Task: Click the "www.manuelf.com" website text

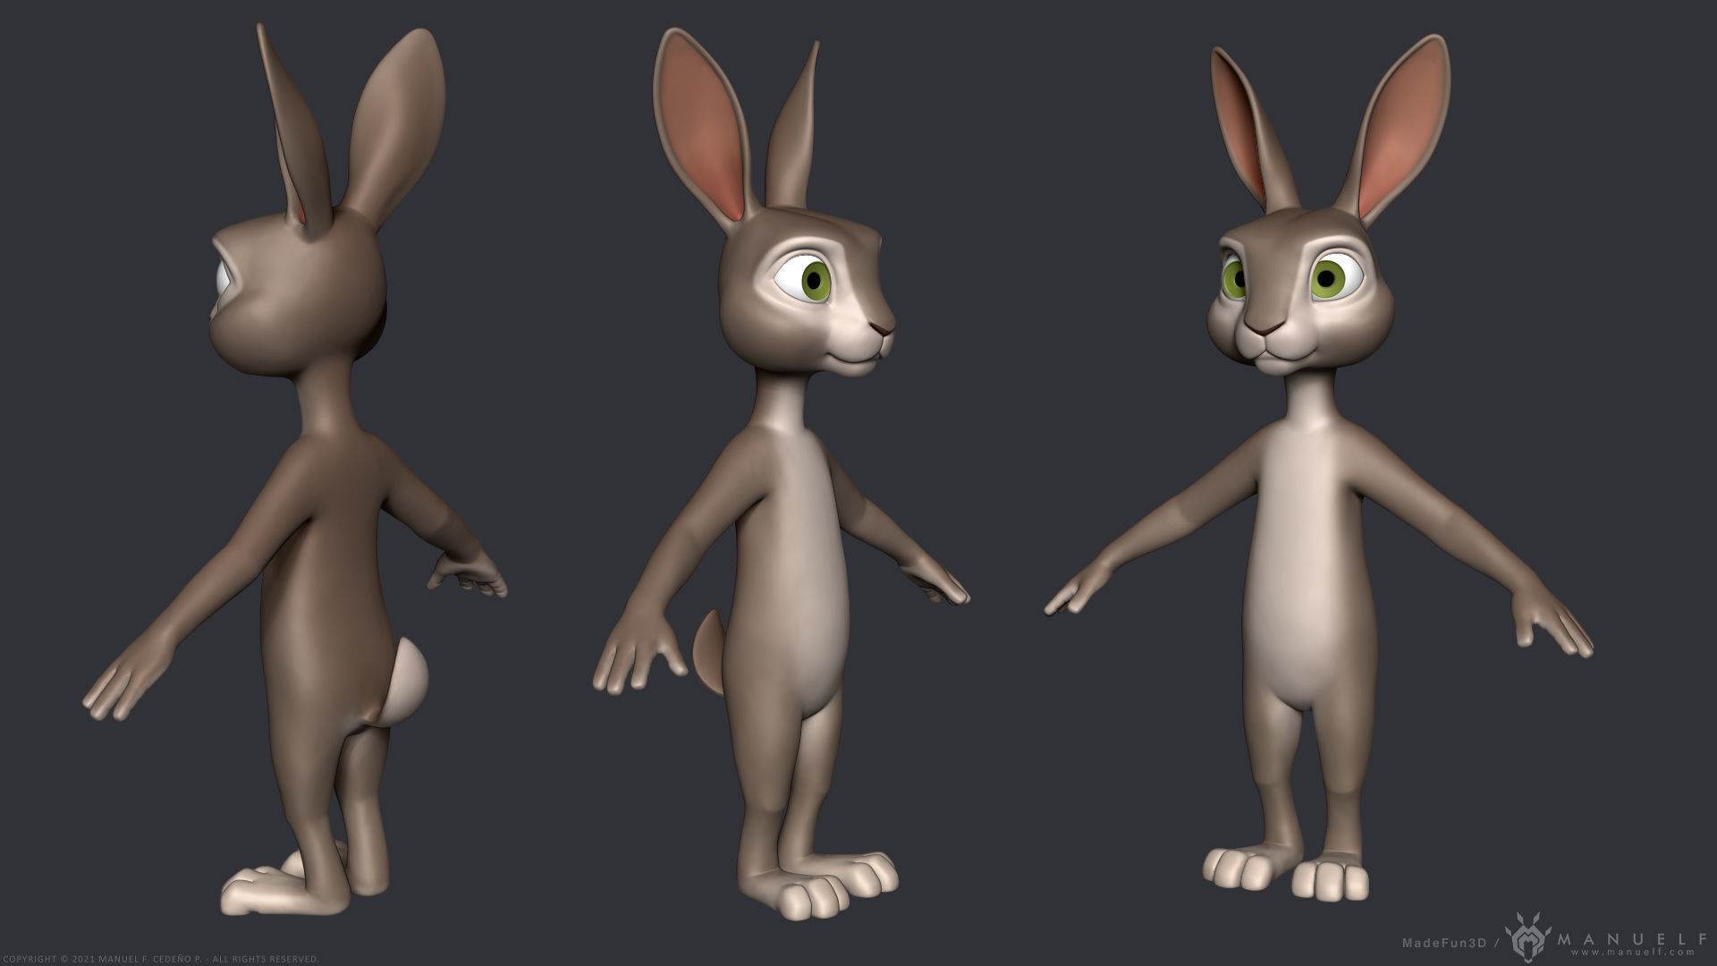Action: coord(1635,953)
